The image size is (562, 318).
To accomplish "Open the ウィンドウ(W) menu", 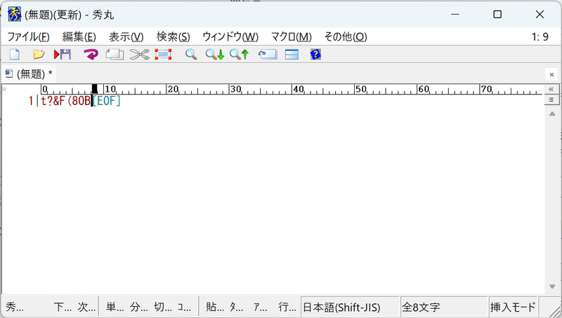I will pyautogui.click(x=230, y=37).
